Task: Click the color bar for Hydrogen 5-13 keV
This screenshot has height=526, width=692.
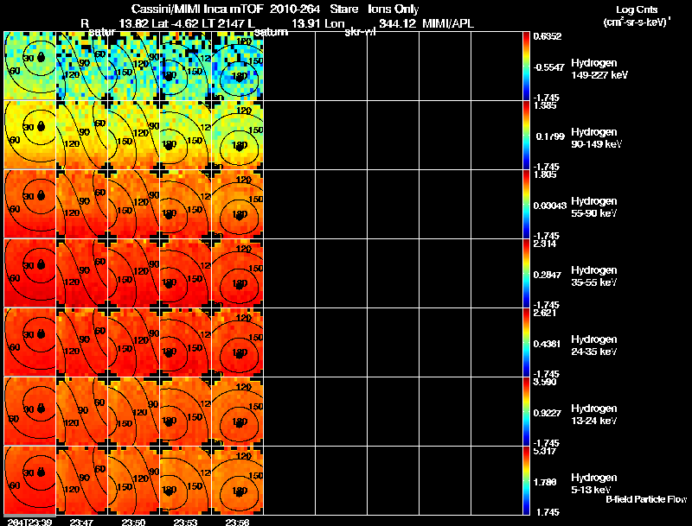Action: [x=526, y=480]
